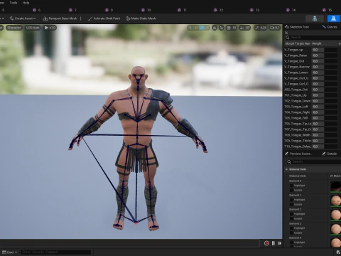341x256 pixels.
Task: Open the asset tab numbered 14
Action: coord(291,10)
